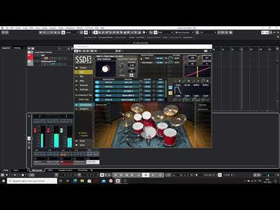The width and height of the screenshot is (280, 210).
Task: Open SSD5 Settings page
Action: tap(84, 90)
